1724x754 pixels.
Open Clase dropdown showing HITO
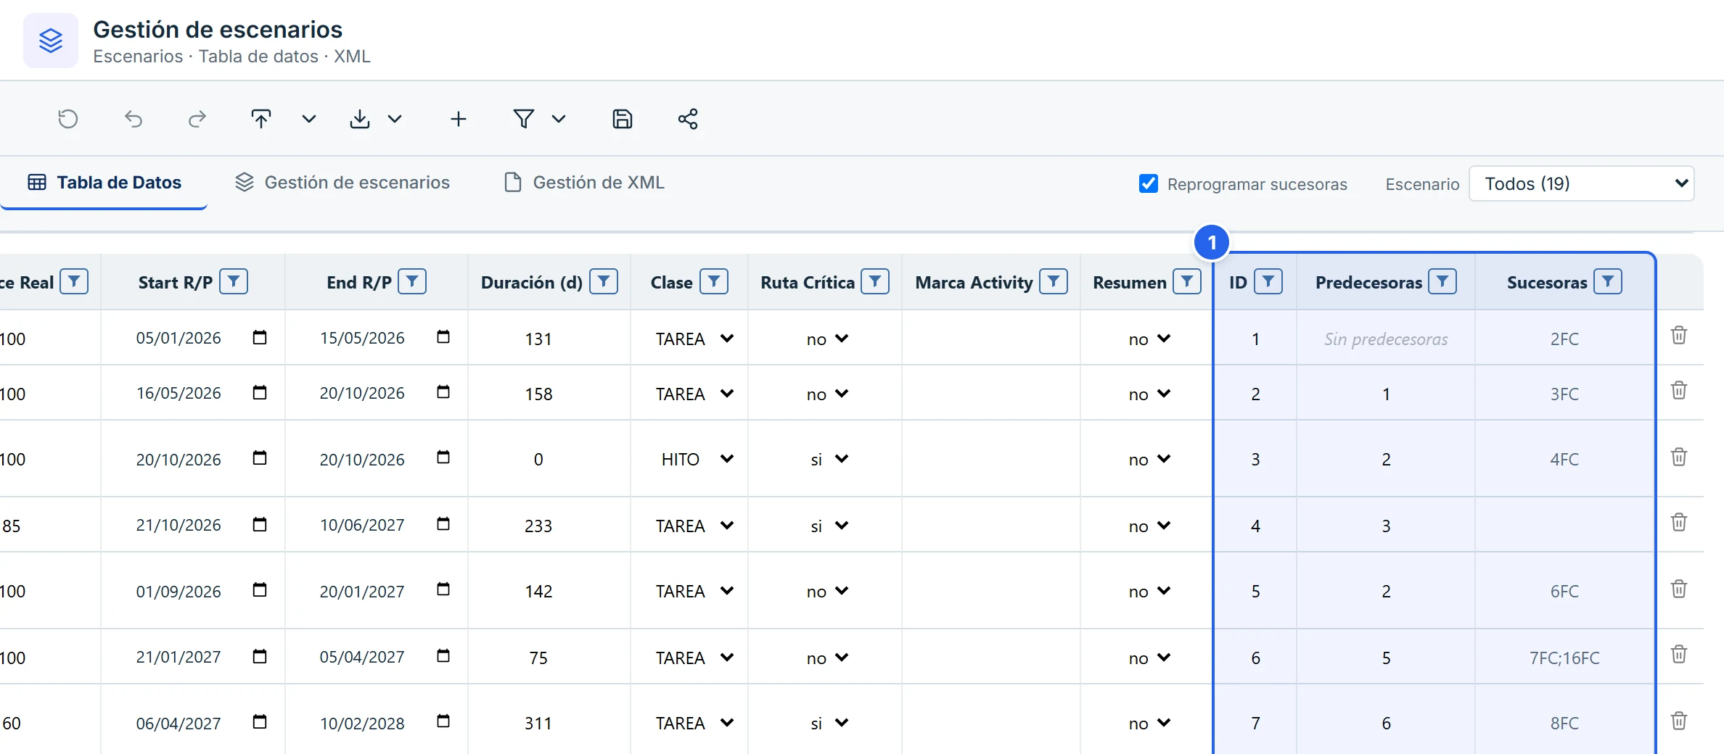click(x=694, y=459)
